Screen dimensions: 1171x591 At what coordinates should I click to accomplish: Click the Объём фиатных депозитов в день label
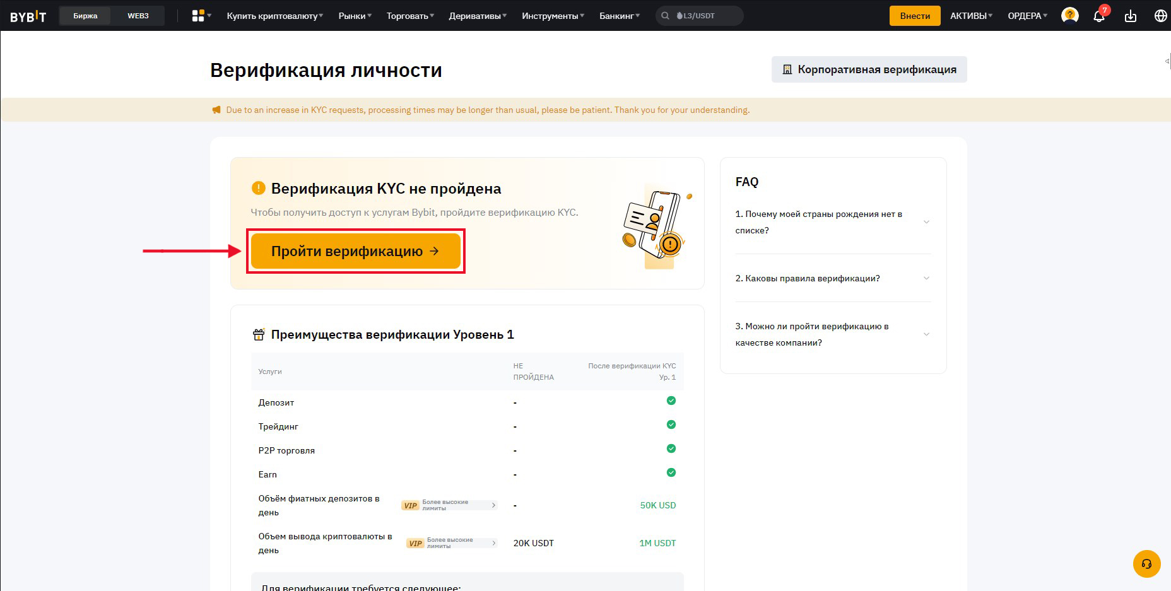coord(319,505)
